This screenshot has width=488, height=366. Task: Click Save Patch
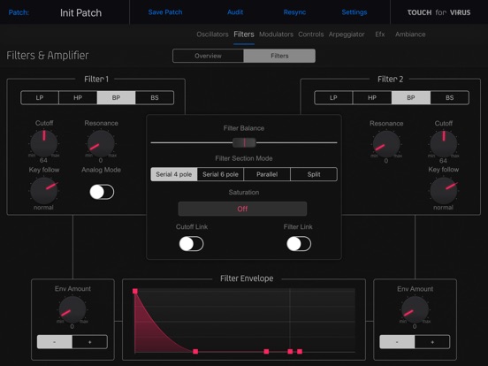(x=165, y=12)
